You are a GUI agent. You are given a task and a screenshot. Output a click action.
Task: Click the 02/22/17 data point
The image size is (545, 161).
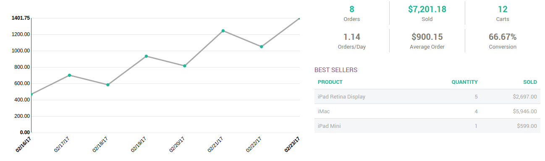[262, 47]
